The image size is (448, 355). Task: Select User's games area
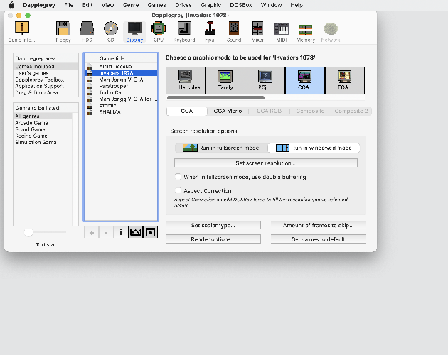[x=46, y=72]
